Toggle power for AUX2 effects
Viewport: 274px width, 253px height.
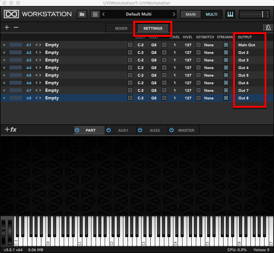click(140, 130)
